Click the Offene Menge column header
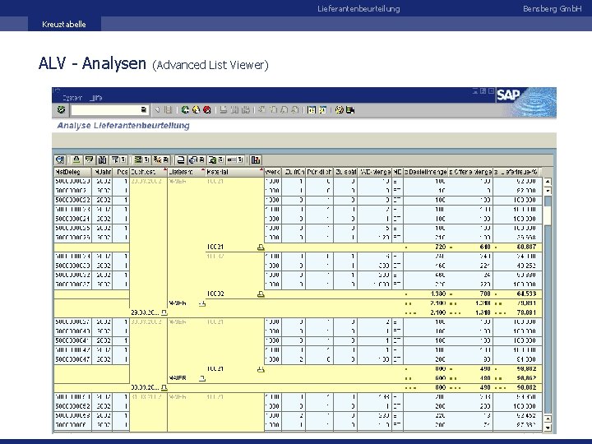The image size is (592, 444). 471,172
